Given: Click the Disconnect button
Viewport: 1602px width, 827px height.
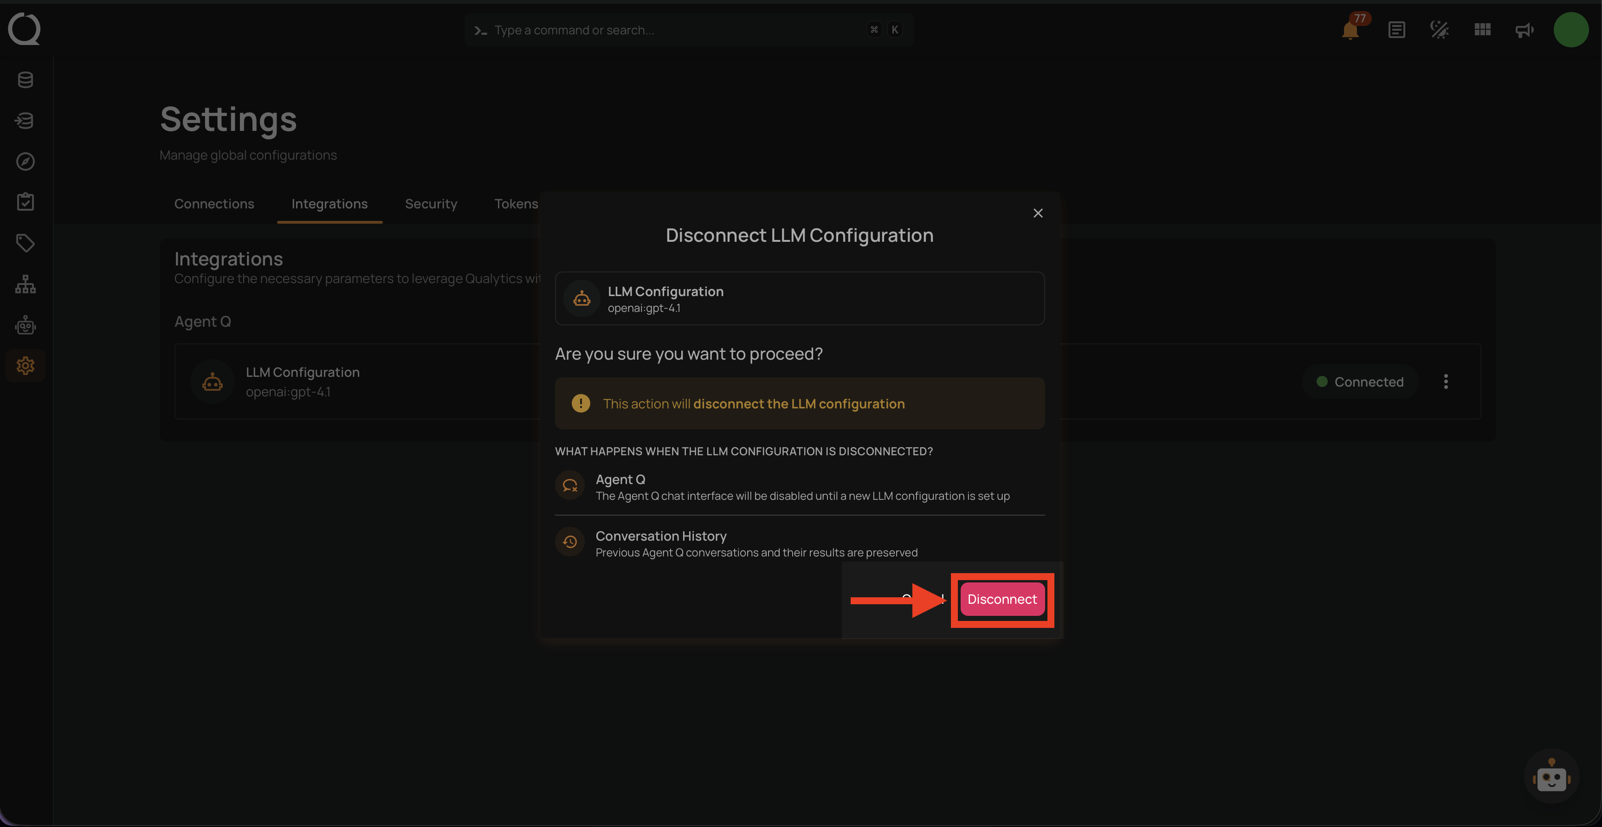Looking at the screenshot, I should pyautogui.click(x=1001, y=600).
